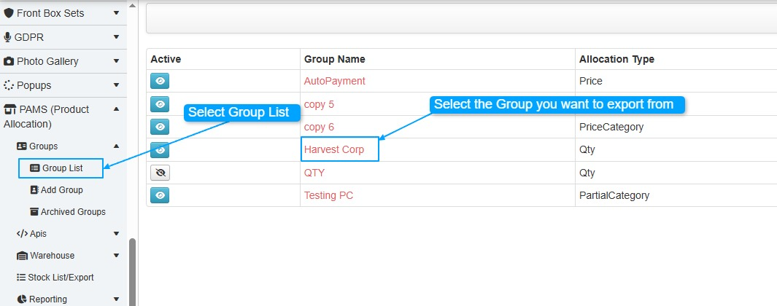Enable the hidden QTY group via its eye

tap(160, 173)
